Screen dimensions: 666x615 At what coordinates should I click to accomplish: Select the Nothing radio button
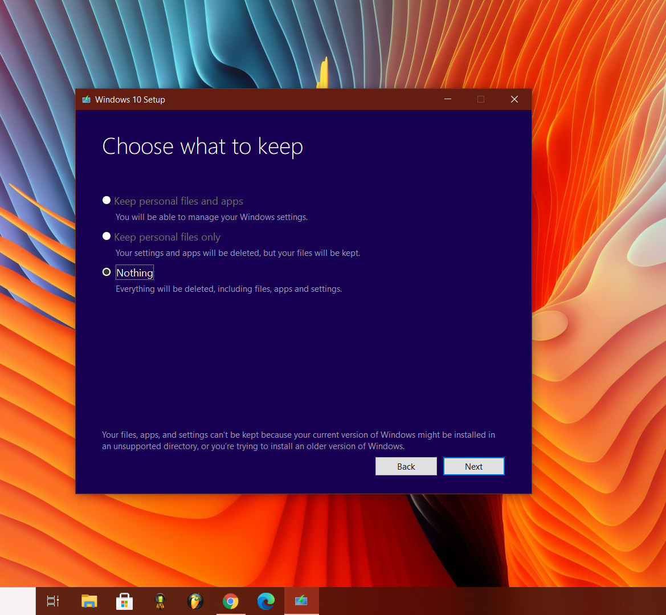click(x=107, y=272)
